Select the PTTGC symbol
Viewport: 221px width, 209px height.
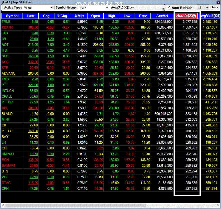click(7, 102)
